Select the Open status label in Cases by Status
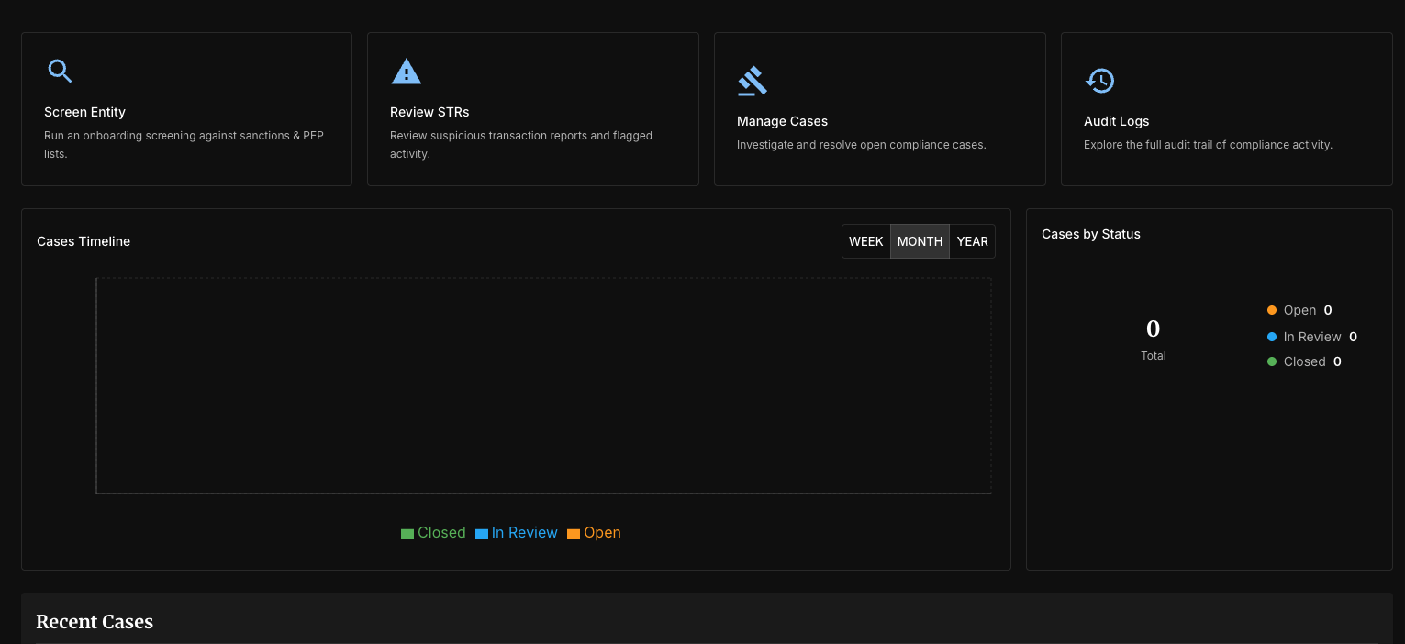The height and width of the screenshot is (644, 1405). coord(1299,310)
